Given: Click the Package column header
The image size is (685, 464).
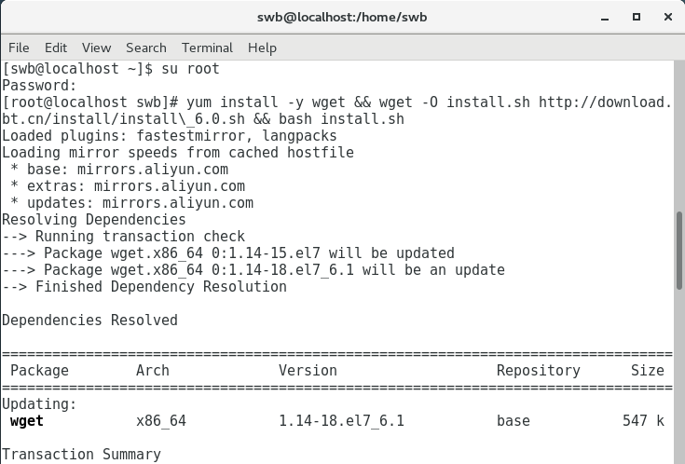Looking at the screenshot, I should pyautogui.click(x=39, y=371).
